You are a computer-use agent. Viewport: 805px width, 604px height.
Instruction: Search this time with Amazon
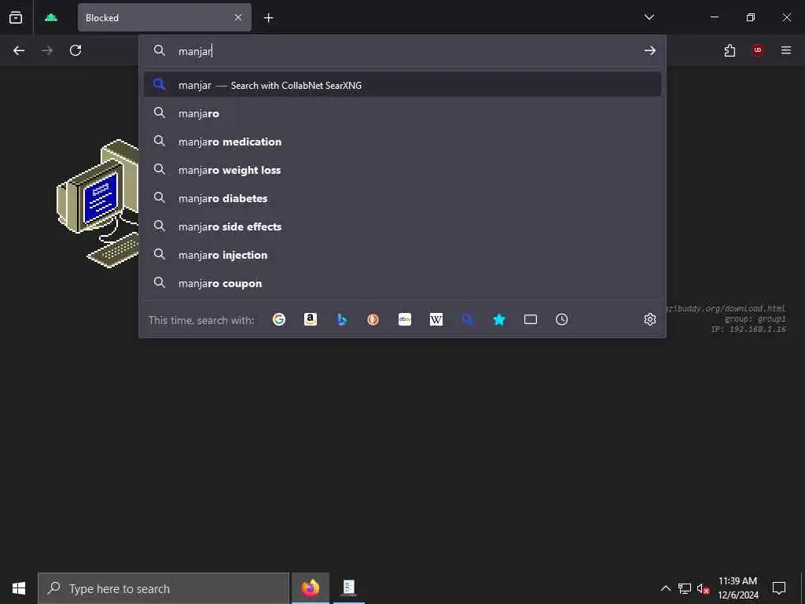[310, 319]
